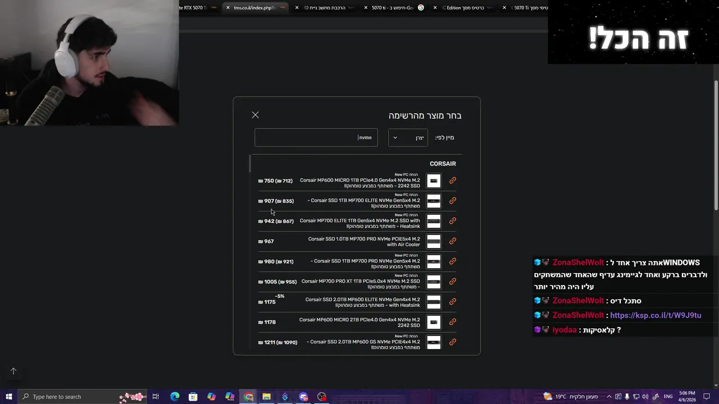Open ksp.co.il link in chat overlay
The height and width of the screenshot is (404, 719).
tap(656, 315)
